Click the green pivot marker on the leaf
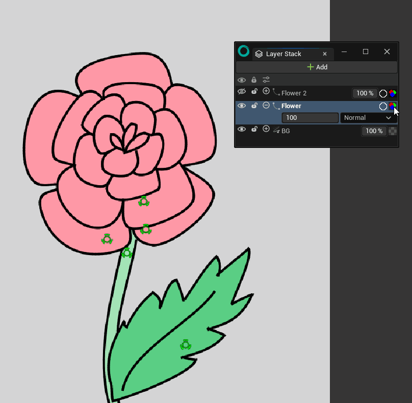The width and height of the screenshot is (412, 403). point(185,345)
